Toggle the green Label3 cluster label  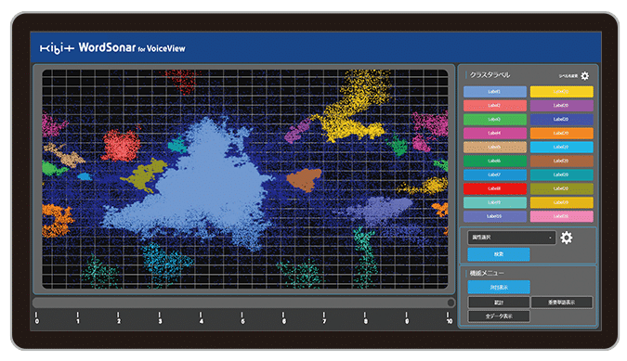tap(495, 120)
